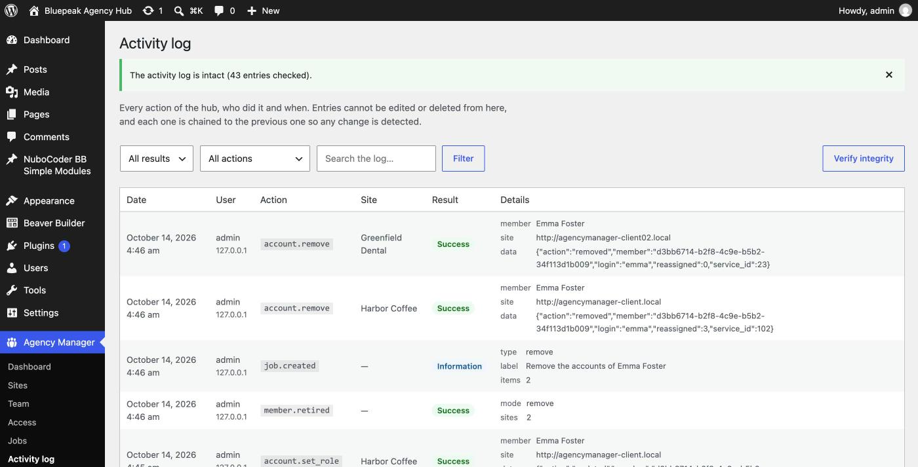
Task: Dismiss the activity log intact notice
Action: tap(889, 75)
